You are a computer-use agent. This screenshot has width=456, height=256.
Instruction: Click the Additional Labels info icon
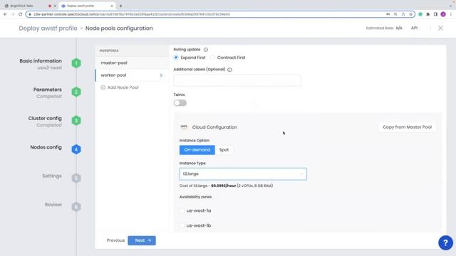pos(229,70)
